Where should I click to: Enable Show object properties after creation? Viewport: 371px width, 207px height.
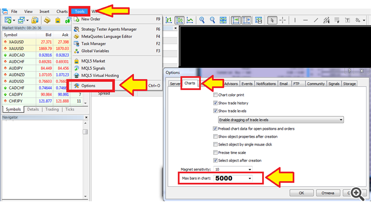[215, 136]
